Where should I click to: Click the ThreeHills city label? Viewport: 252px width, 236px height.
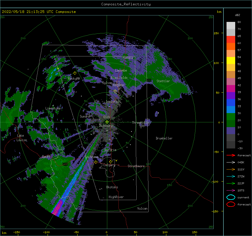tap(141, 123)
